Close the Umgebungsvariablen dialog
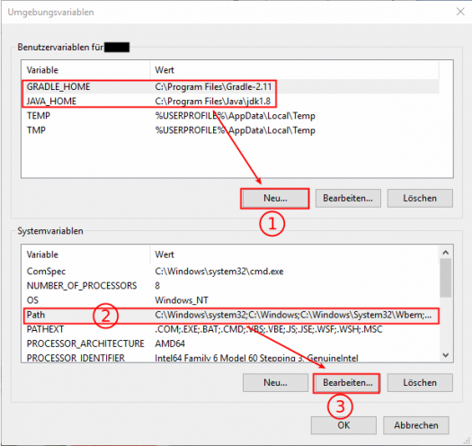The width and height of the screenshot is (472, 446). click(x=460, y=12)
